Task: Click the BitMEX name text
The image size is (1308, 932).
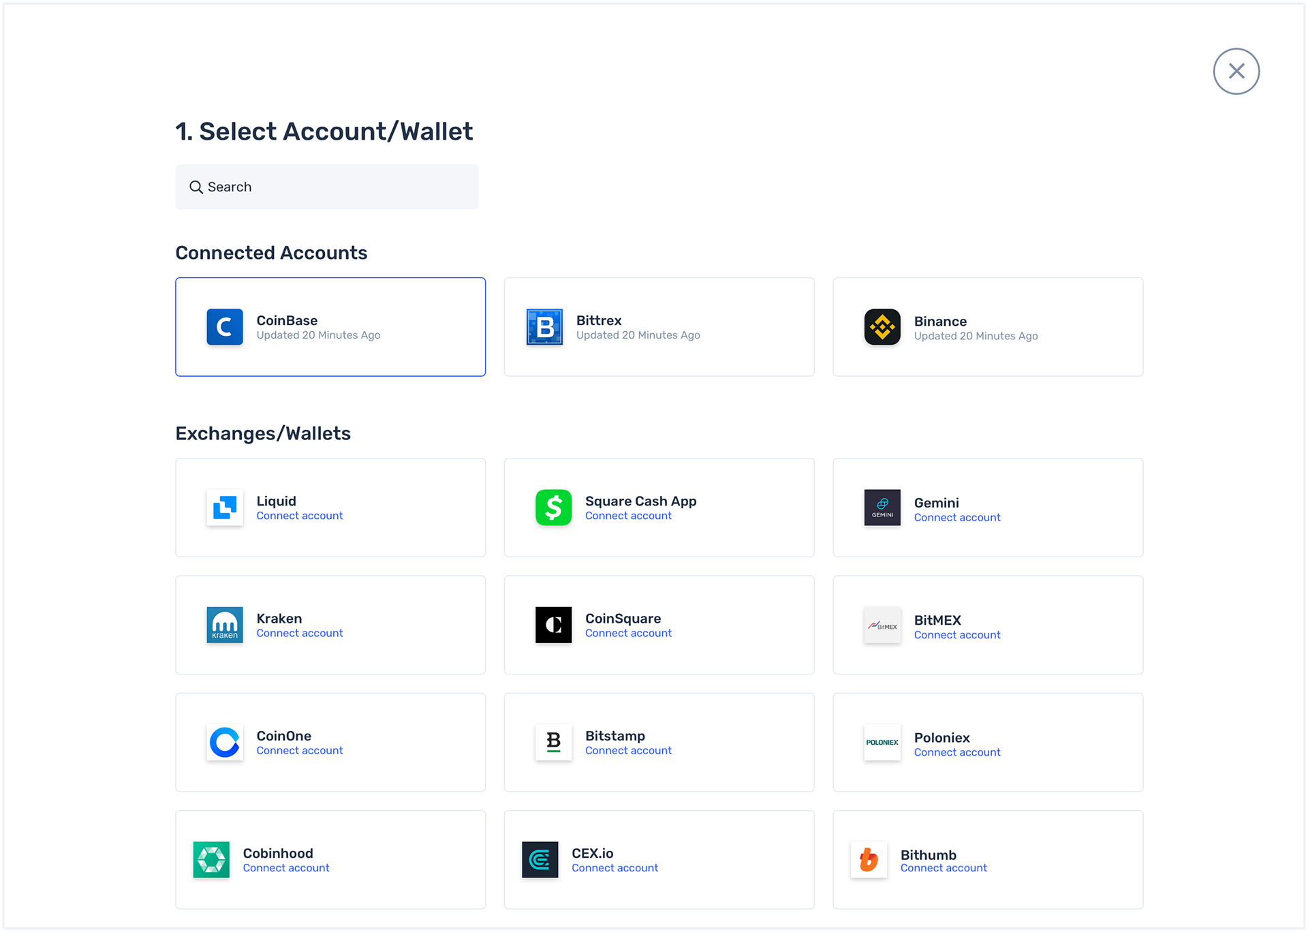Action: [x=937, y=620]
